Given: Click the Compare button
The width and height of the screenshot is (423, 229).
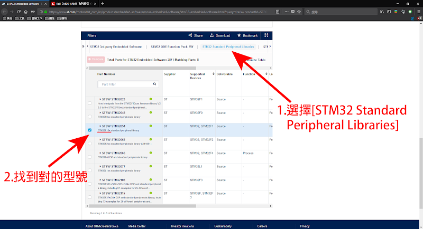Looking at the screenshot, I should coord(96,60).
